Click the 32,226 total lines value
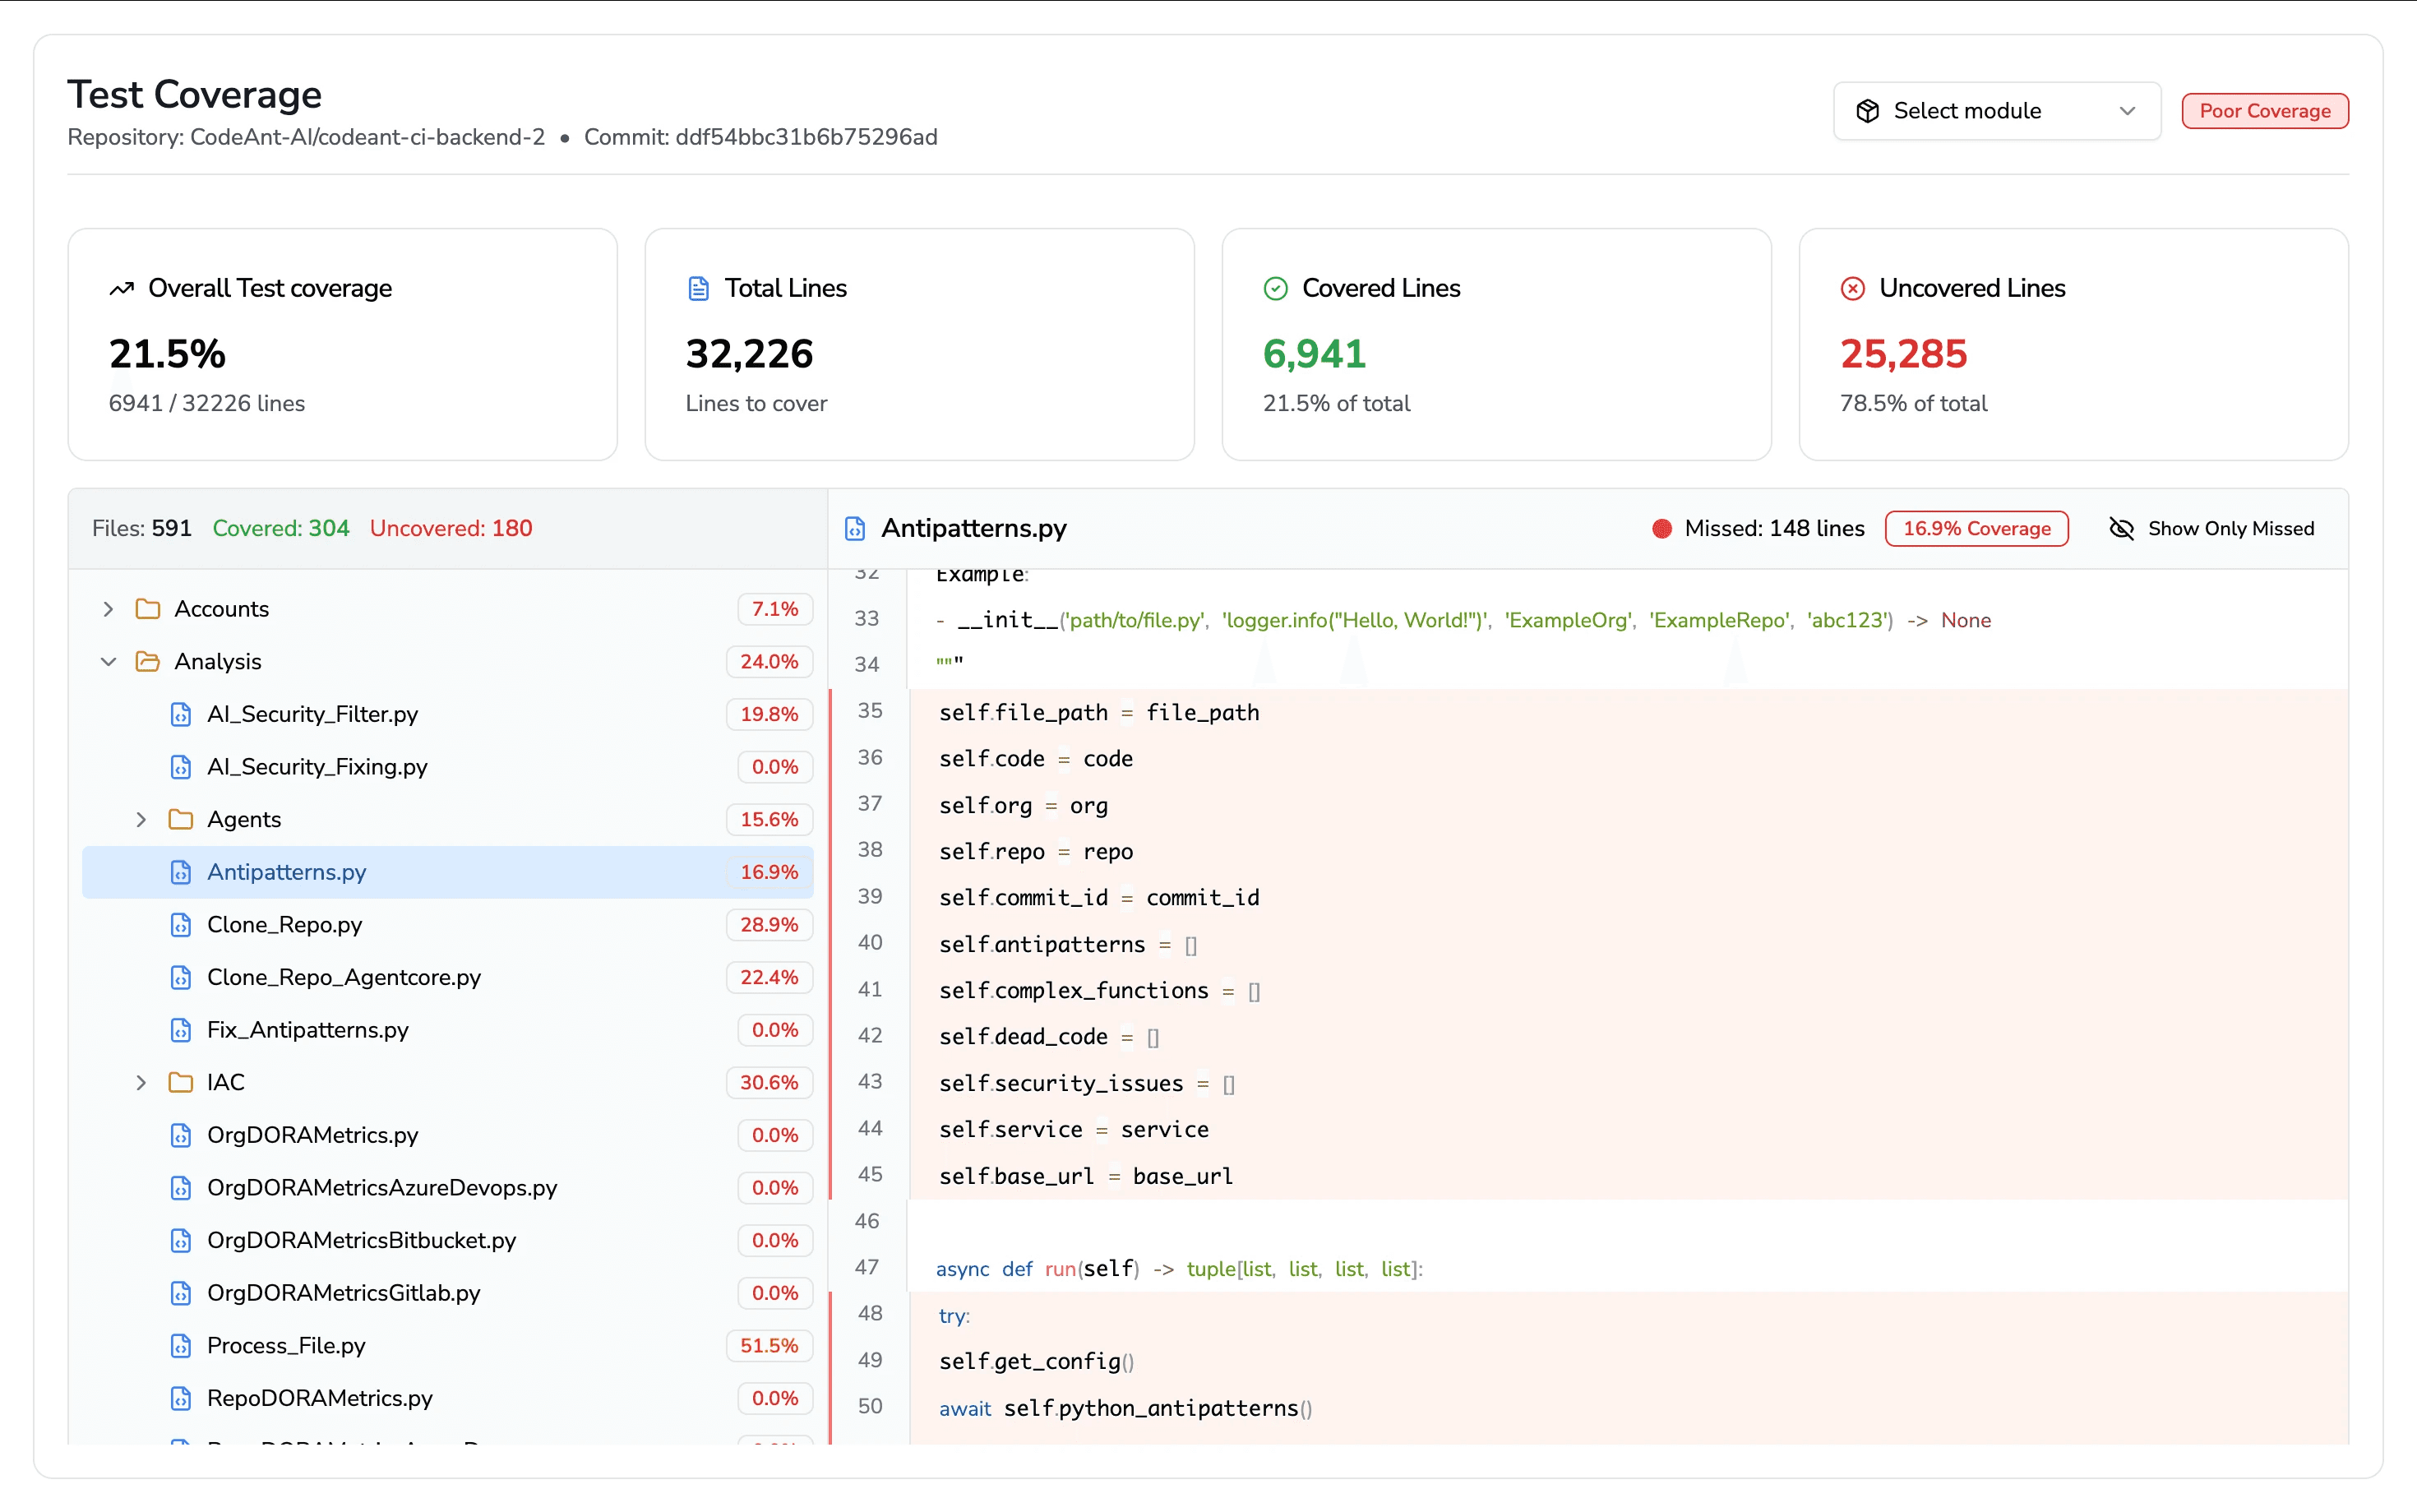The height and width of the screenshot is (1512, 2417). [749, 354]
